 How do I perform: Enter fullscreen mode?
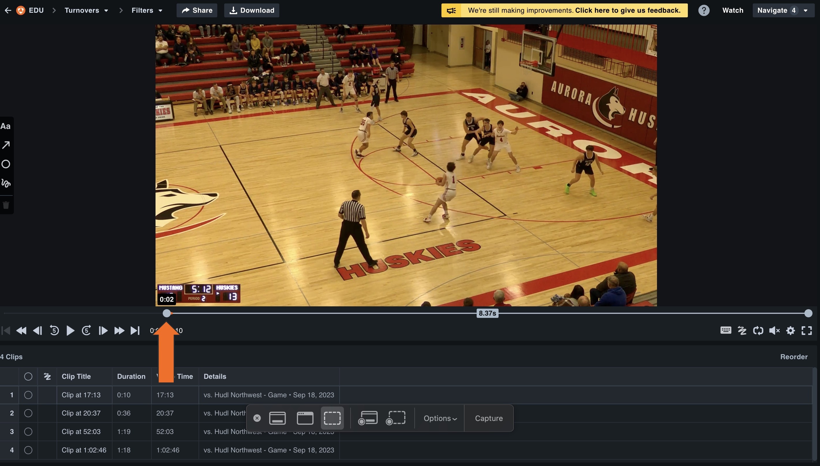[806, 330]
